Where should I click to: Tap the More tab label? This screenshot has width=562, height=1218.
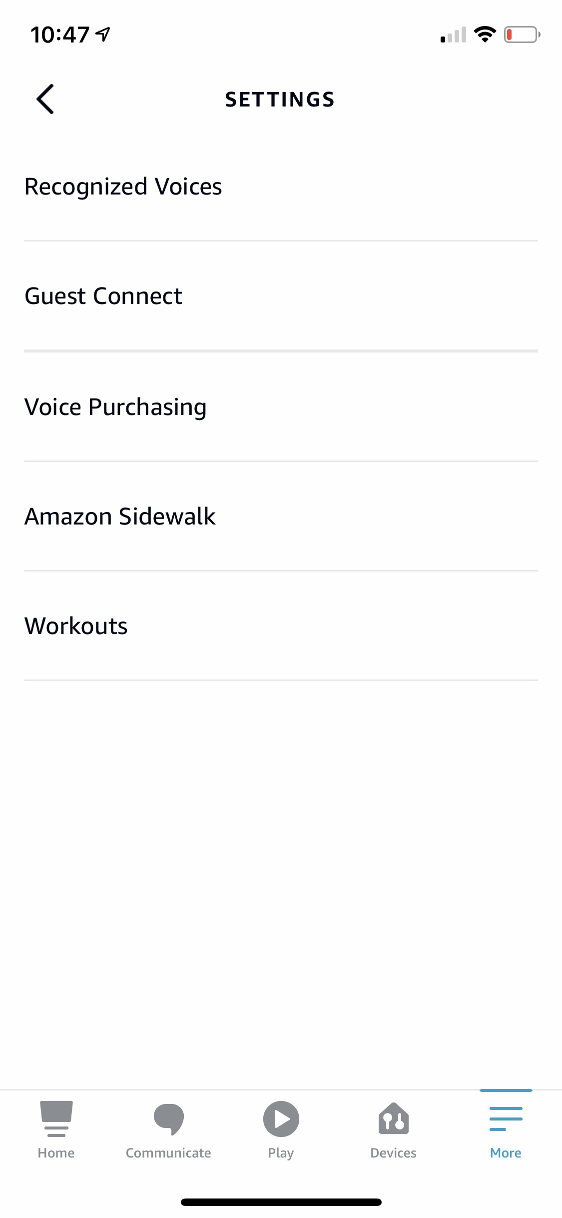(x=506, y=1153)
